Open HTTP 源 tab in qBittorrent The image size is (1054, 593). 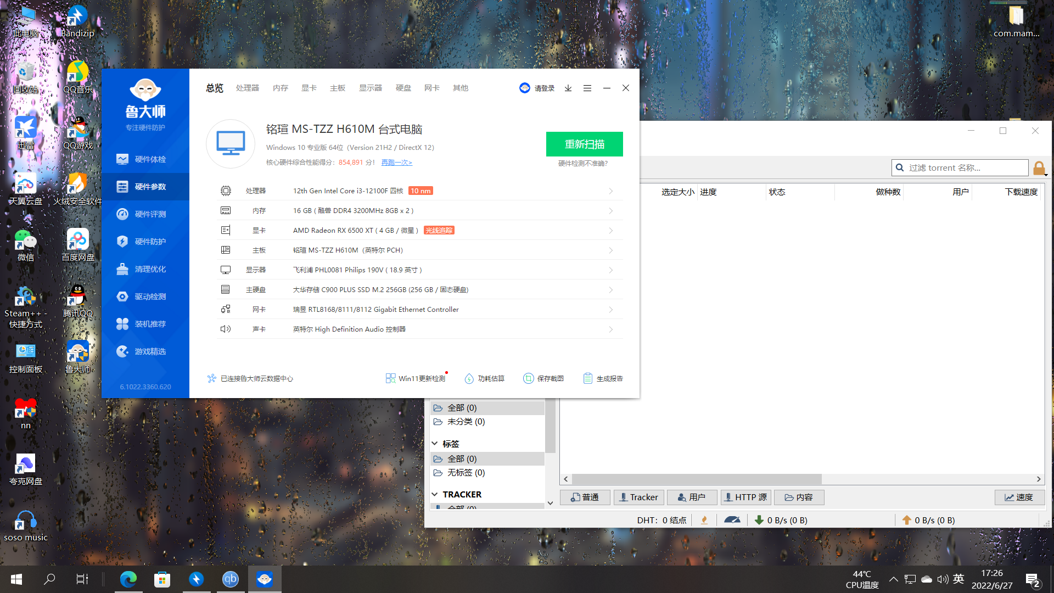[x=745, y=497]
